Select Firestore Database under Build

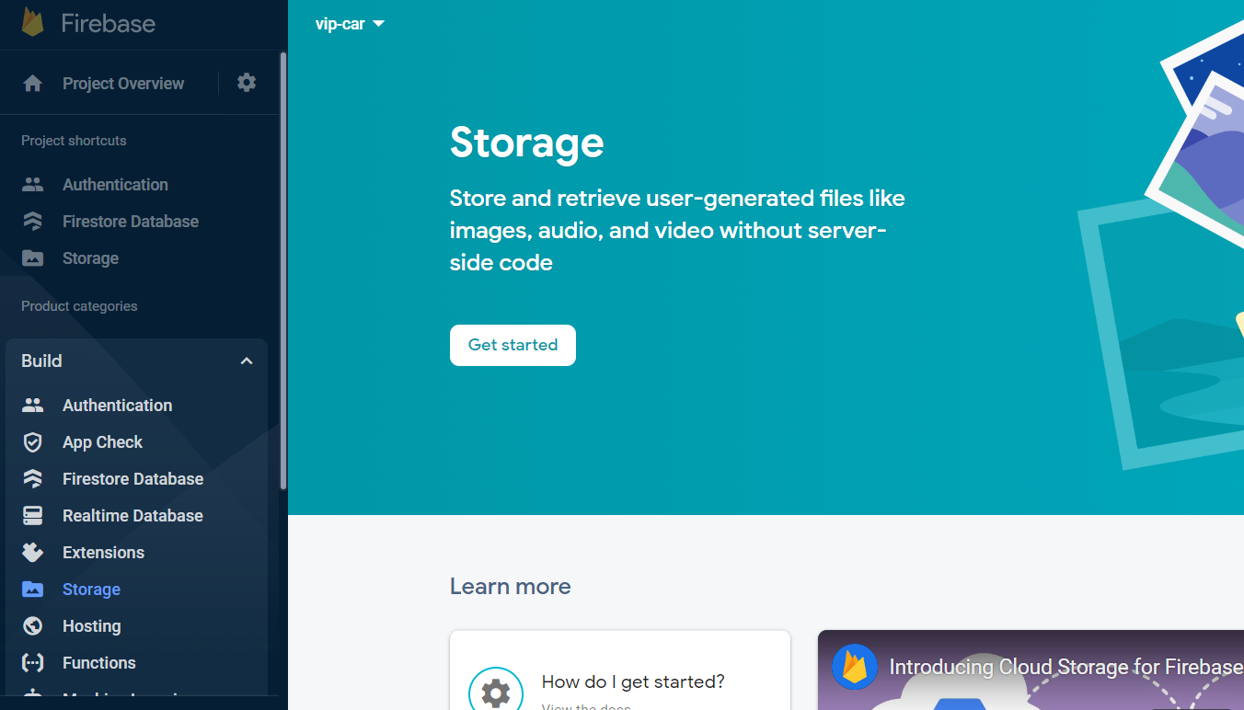coord(132,479)
